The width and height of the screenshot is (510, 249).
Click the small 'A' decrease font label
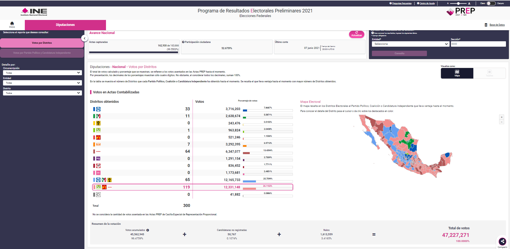[x=448, y=4]
